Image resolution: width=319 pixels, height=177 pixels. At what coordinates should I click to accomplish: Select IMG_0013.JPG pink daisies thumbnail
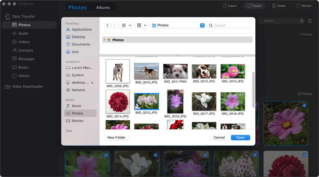(x=233, y=71)
